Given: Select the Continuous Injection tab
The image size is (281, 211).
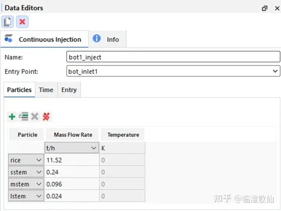Looking at the screenshot, I should click(x=44, y=39).
